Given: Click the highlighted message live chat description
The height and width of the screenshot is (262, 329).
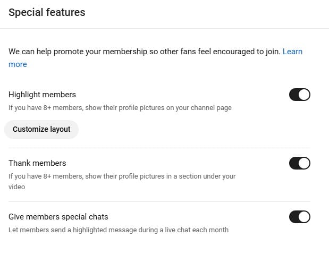Looking at the screenshot, I should pyautogui.click(x=119, y=230).
